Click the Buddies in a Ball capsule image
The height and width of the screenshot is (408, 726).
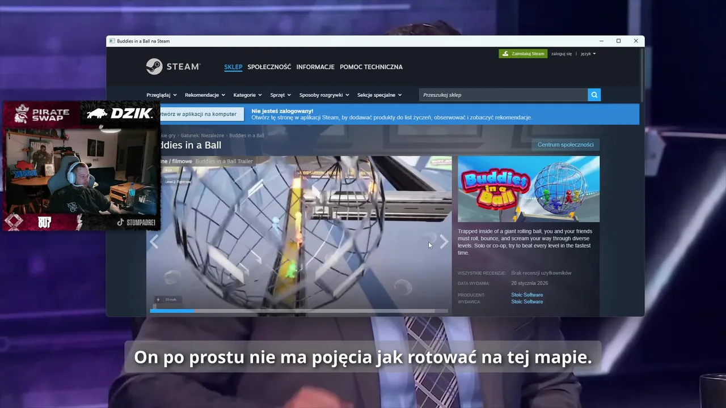click(x=529, y=189)
